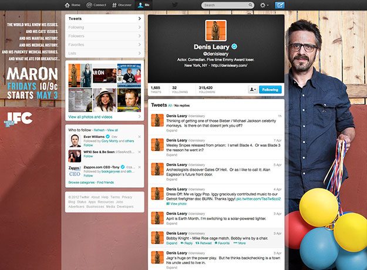Viewport: 367px width, 270px height.
Task: Select the Following sidebar item
Action: point(105,28)
